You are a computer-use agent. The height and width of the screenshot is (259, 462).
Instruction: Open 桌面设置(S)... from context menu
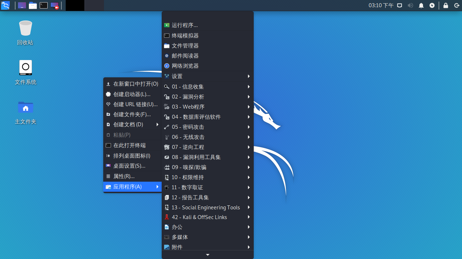coord(132,166)
